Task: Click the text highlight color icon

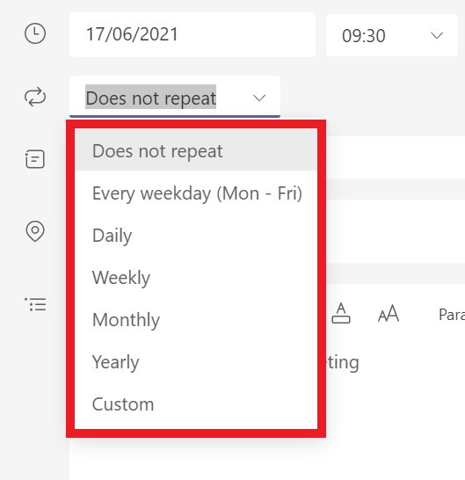Action: (341, 313)
